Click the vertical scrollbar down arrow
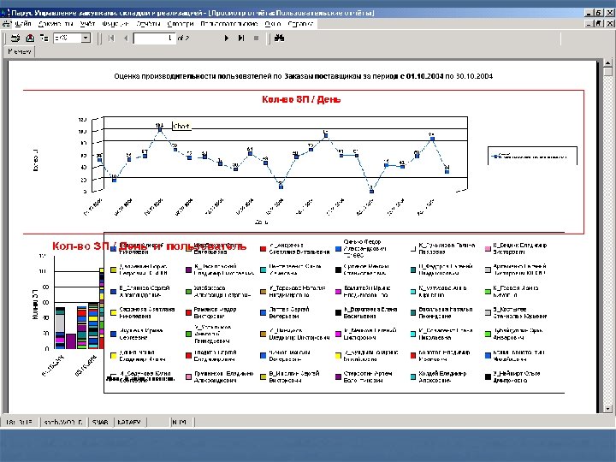 [607, 409]
